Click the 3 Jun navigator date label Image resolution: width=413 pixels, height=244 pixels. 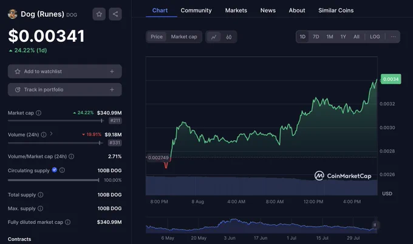click(230, 238)
